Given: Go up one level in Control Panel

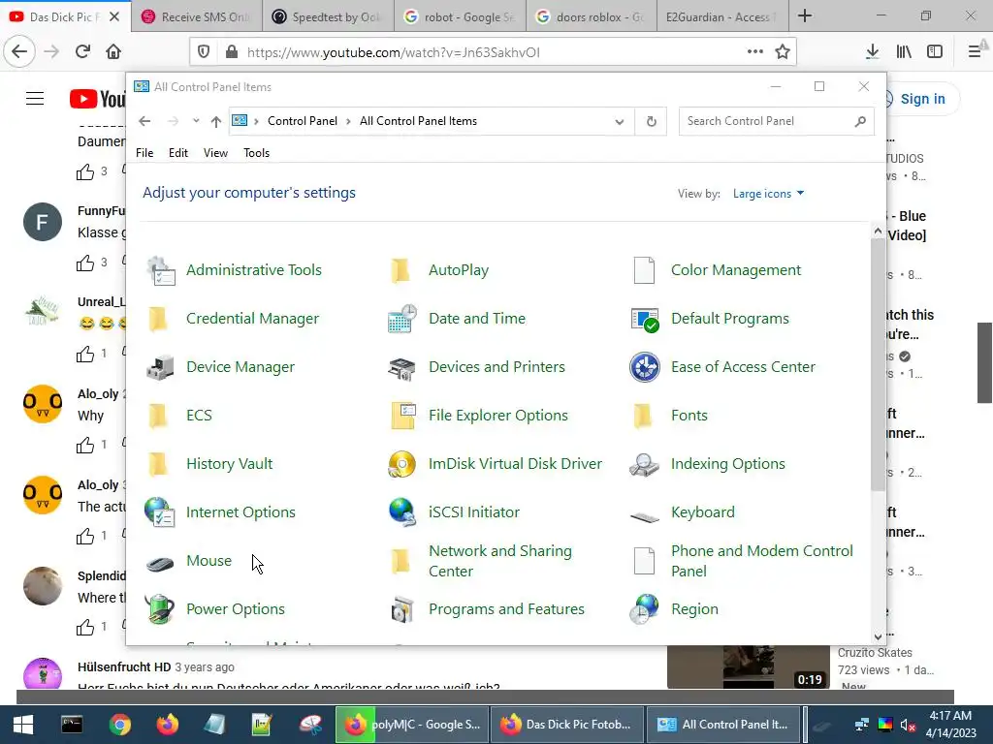Looking at the screenshot, I should click(x=216, y=121).
